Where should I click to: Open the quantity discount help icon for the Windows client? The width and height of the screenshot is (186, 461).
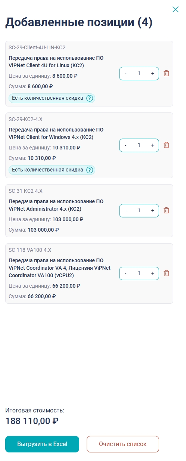click(x=90, y=170)
